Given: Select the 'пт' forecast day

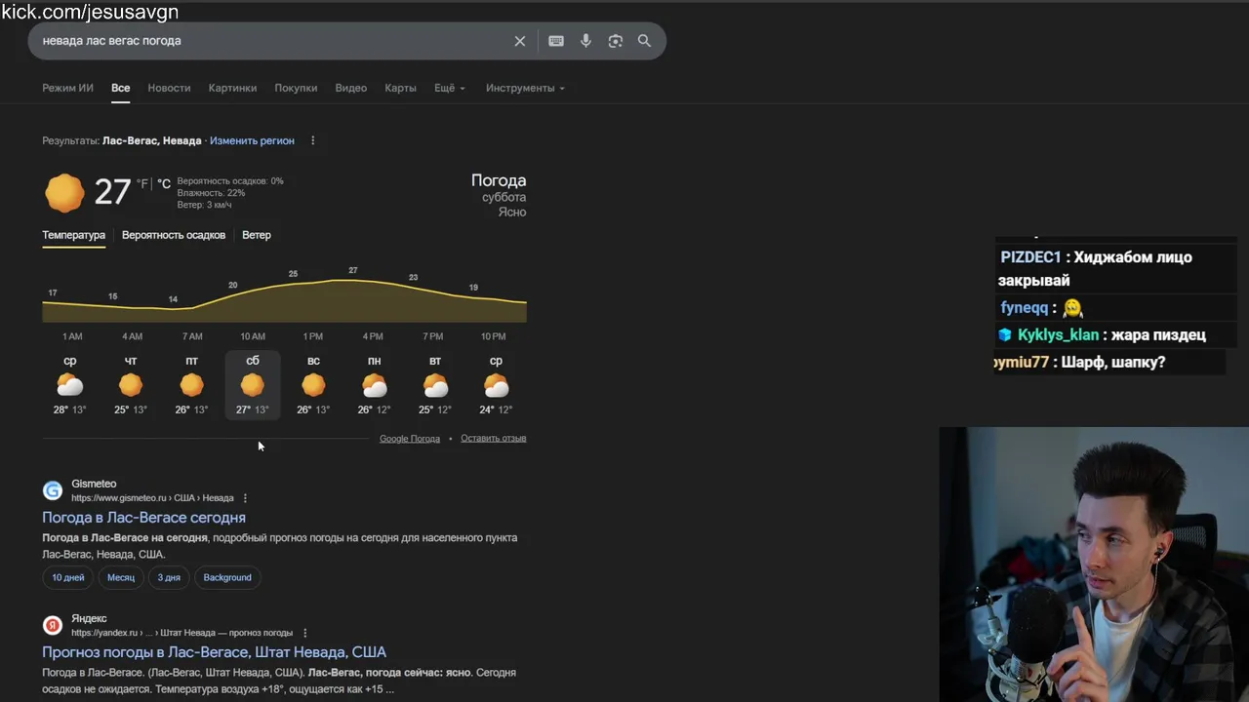Looking at the screenshot, I should coord(192,385).
